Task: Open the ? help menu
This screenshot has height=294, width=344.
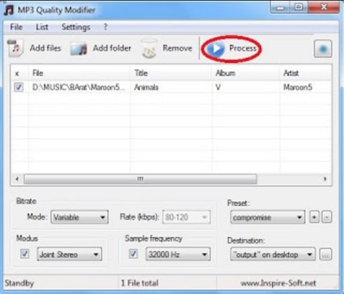Action: pyautogui.click(x=105, y=26)
